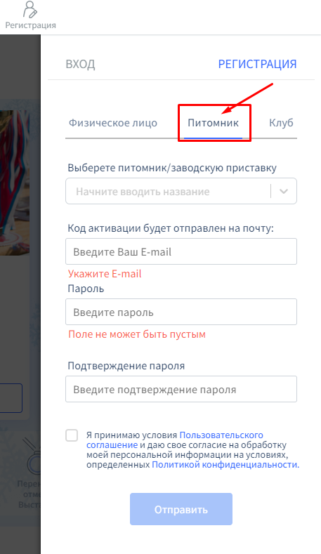Switch to the Клуб registration type
Image resolution: width=321 pixels, height=554 pixels.
pos(281,123)
